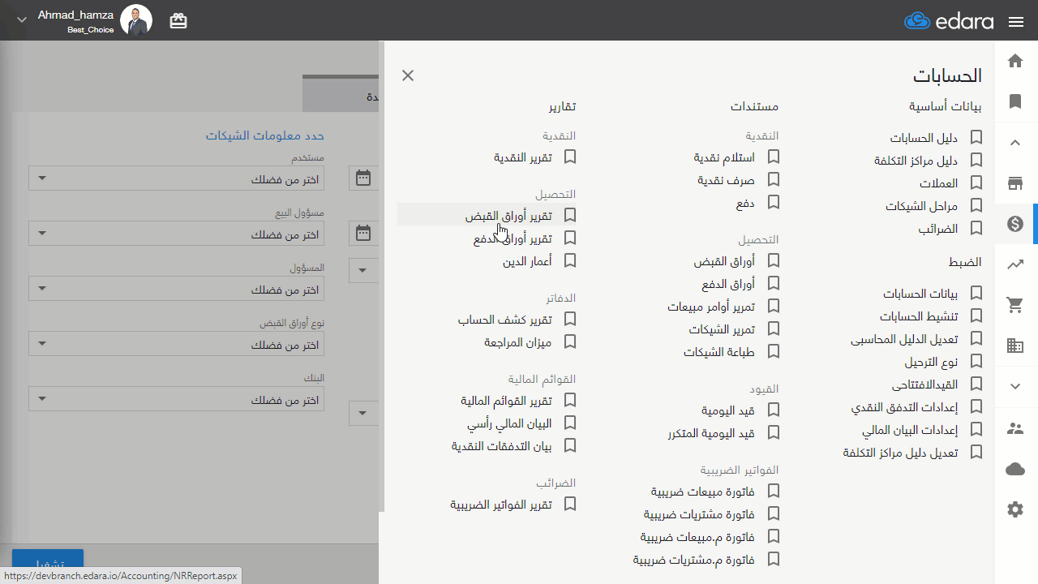Screen dimensions: 1038x584
Task: Open تقرير أوراق الدفع report
Action: pyautogui.click(x=513, y=238)
